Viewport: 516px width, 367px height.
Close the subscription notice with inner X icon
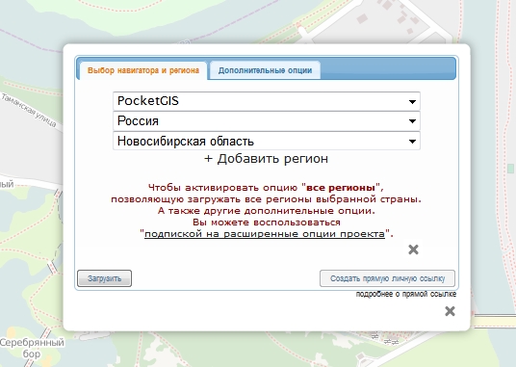(413, 249)
